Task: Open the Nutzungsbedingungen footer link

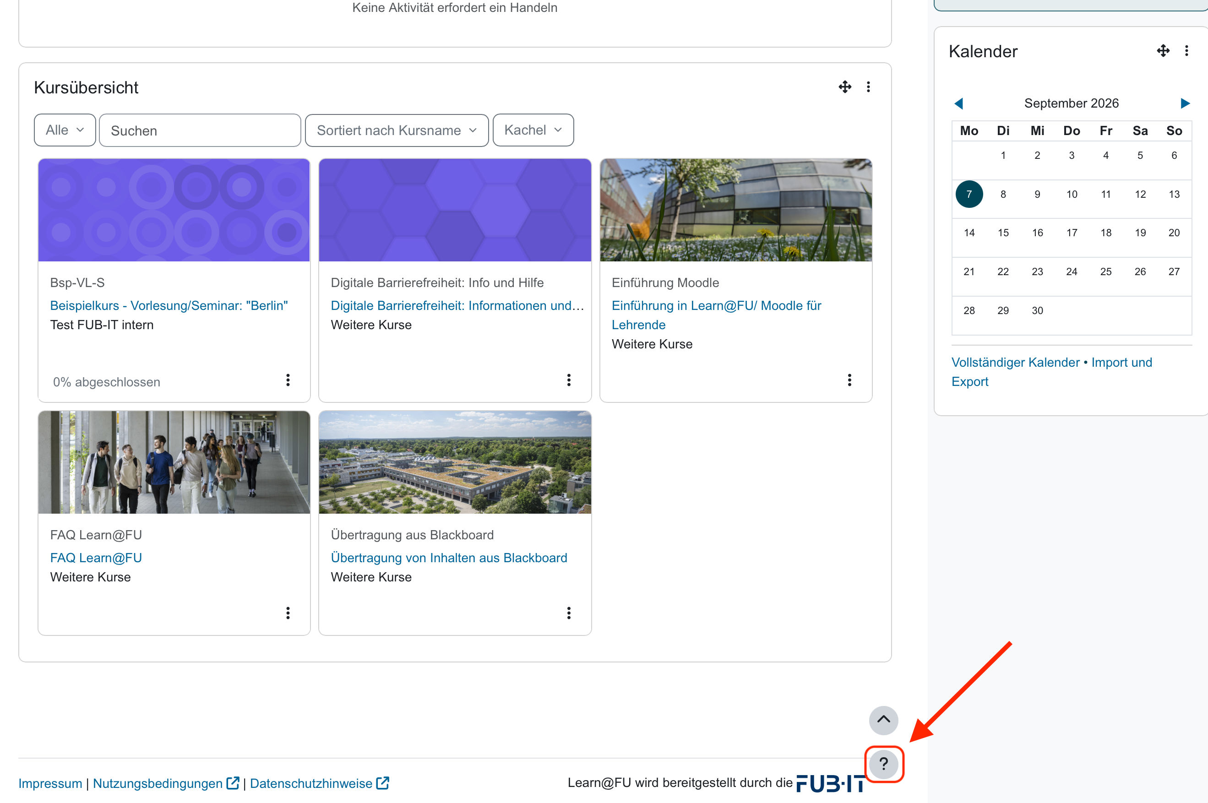Action: [157, 783]
